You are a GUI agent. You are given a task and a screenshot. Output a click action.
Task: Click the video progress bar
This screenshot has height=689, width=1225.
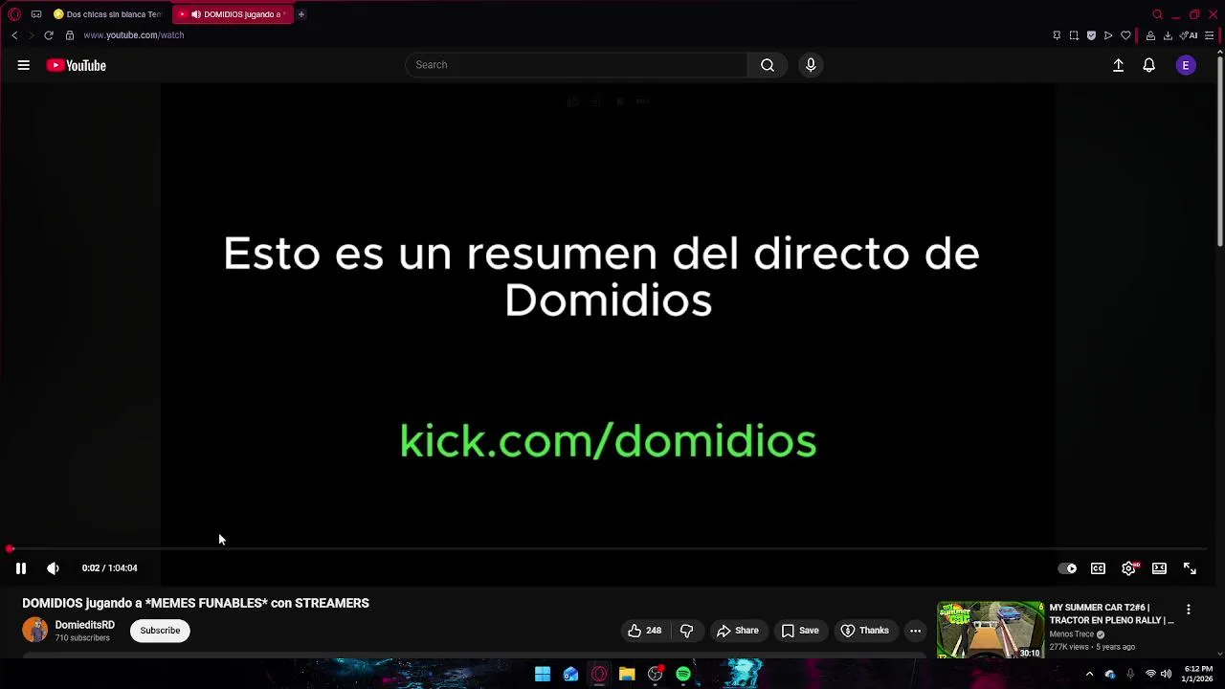(608, 549)
